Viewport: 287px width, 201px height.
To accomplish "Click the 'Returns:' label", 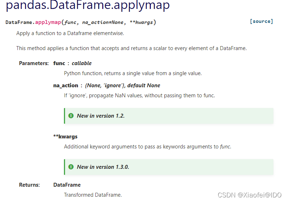I will click(29, 185).
